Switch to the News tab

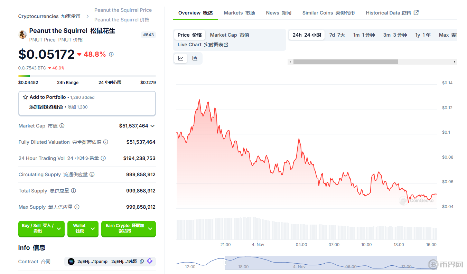[279, 13]
